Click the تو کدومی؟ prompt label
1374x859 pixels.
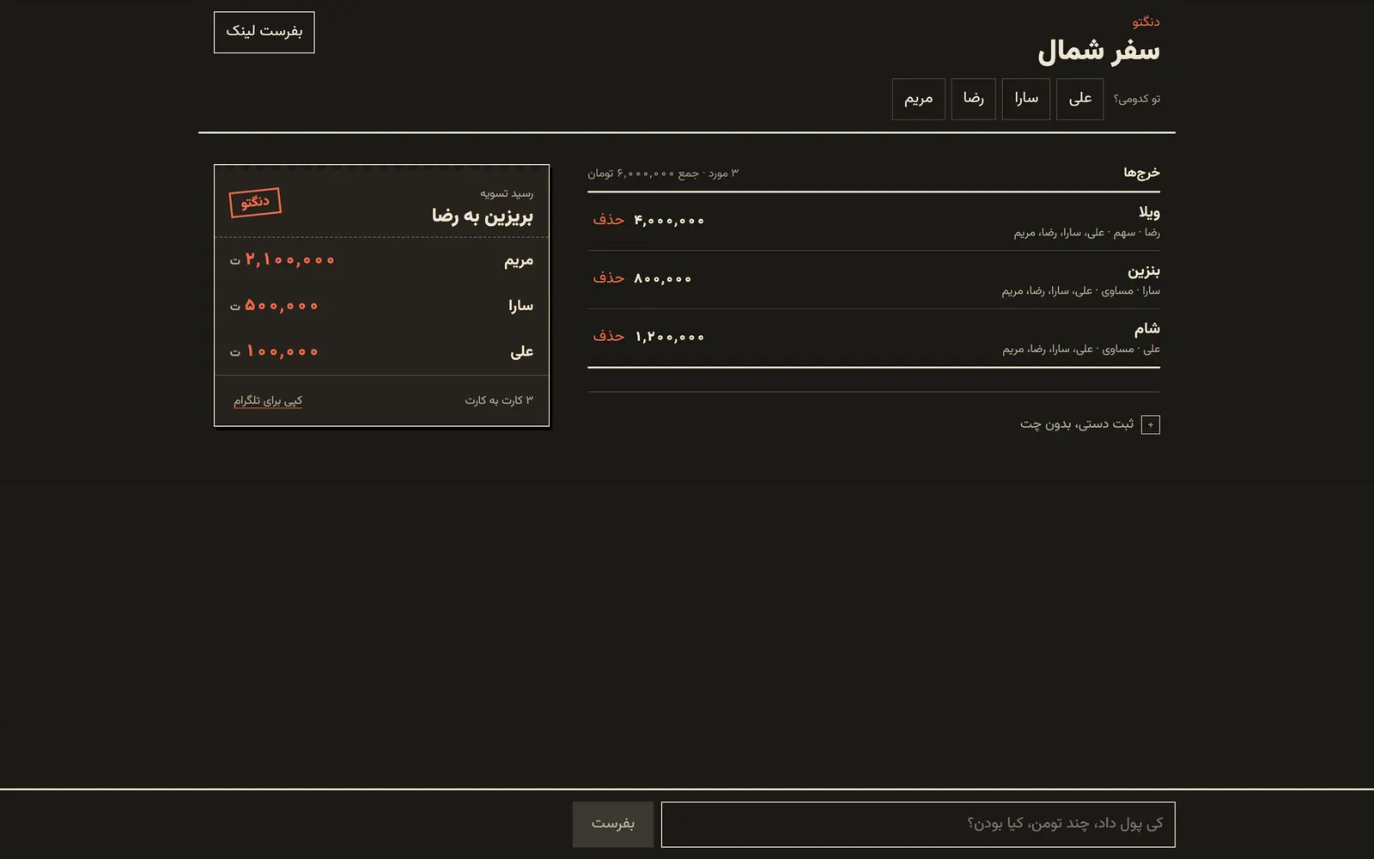pos(1137,99)
